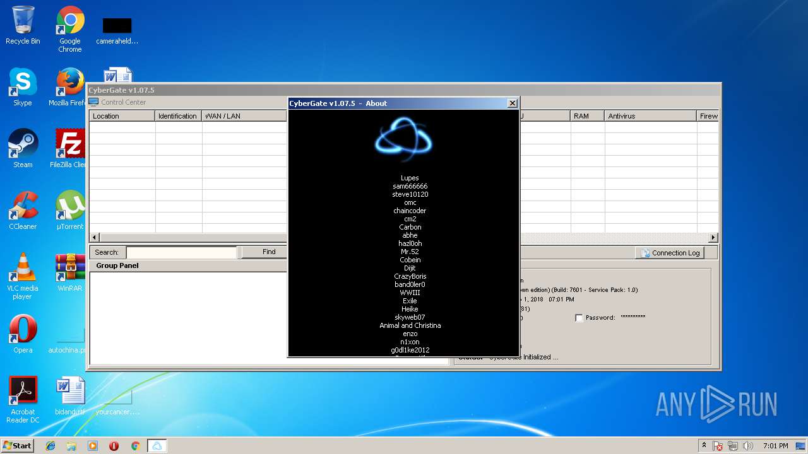
Task: Open Mozilla Firefox desktop shortcut
Action: [x=68, y=87]
